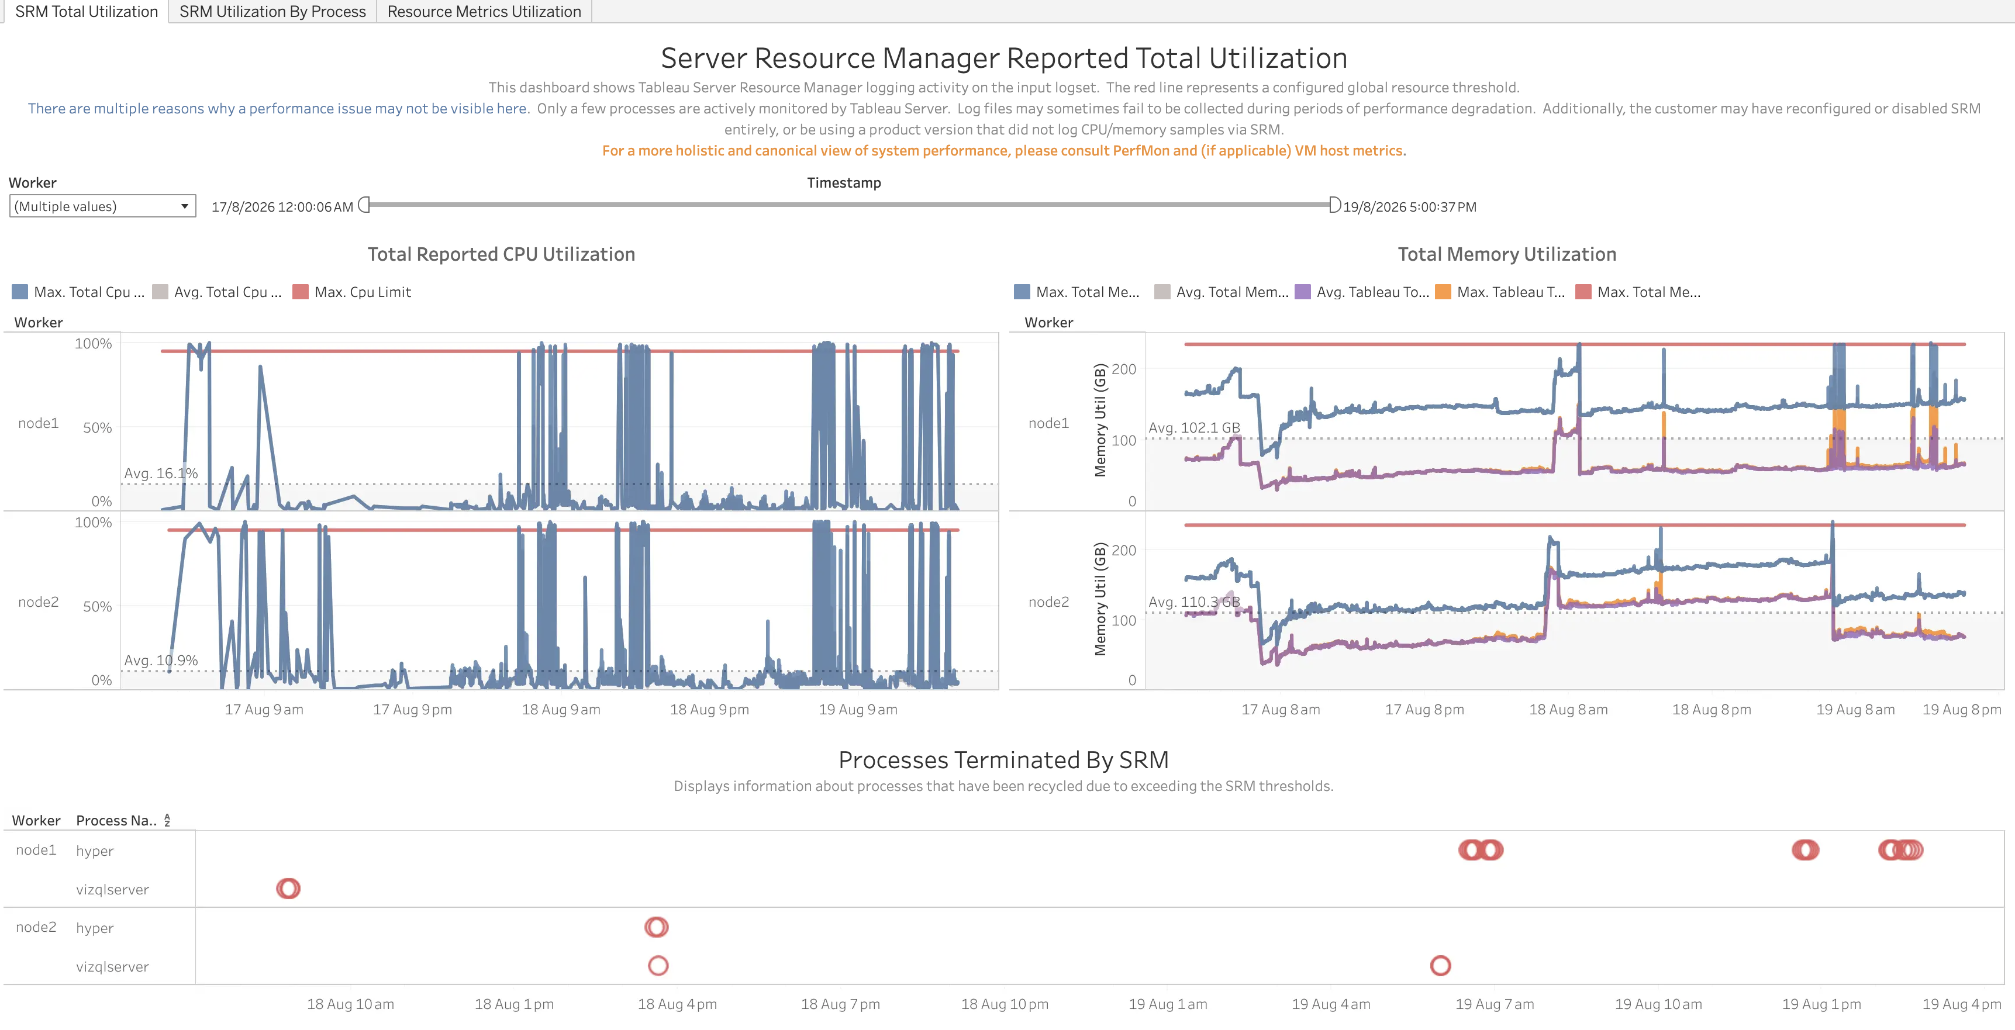Click the start timestamp 17/8/2026 12:00:06 AM
This screenshot has height=1030, width=2015.
[x=282, y=208]
